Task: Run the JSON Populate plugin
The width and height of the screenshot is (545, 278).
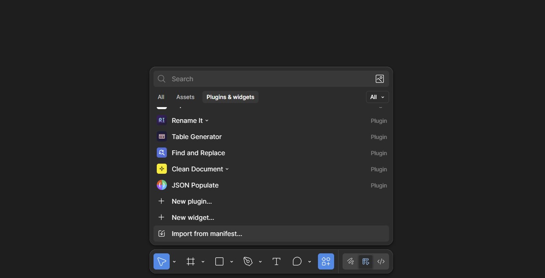Action: tap(271, 185)
